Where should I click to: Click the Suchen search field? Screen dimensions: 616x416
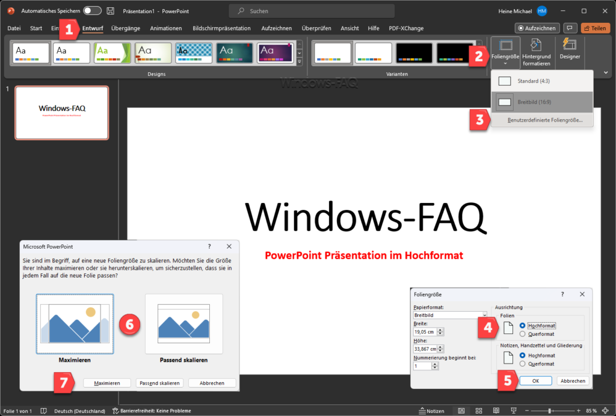coord(312,11)
